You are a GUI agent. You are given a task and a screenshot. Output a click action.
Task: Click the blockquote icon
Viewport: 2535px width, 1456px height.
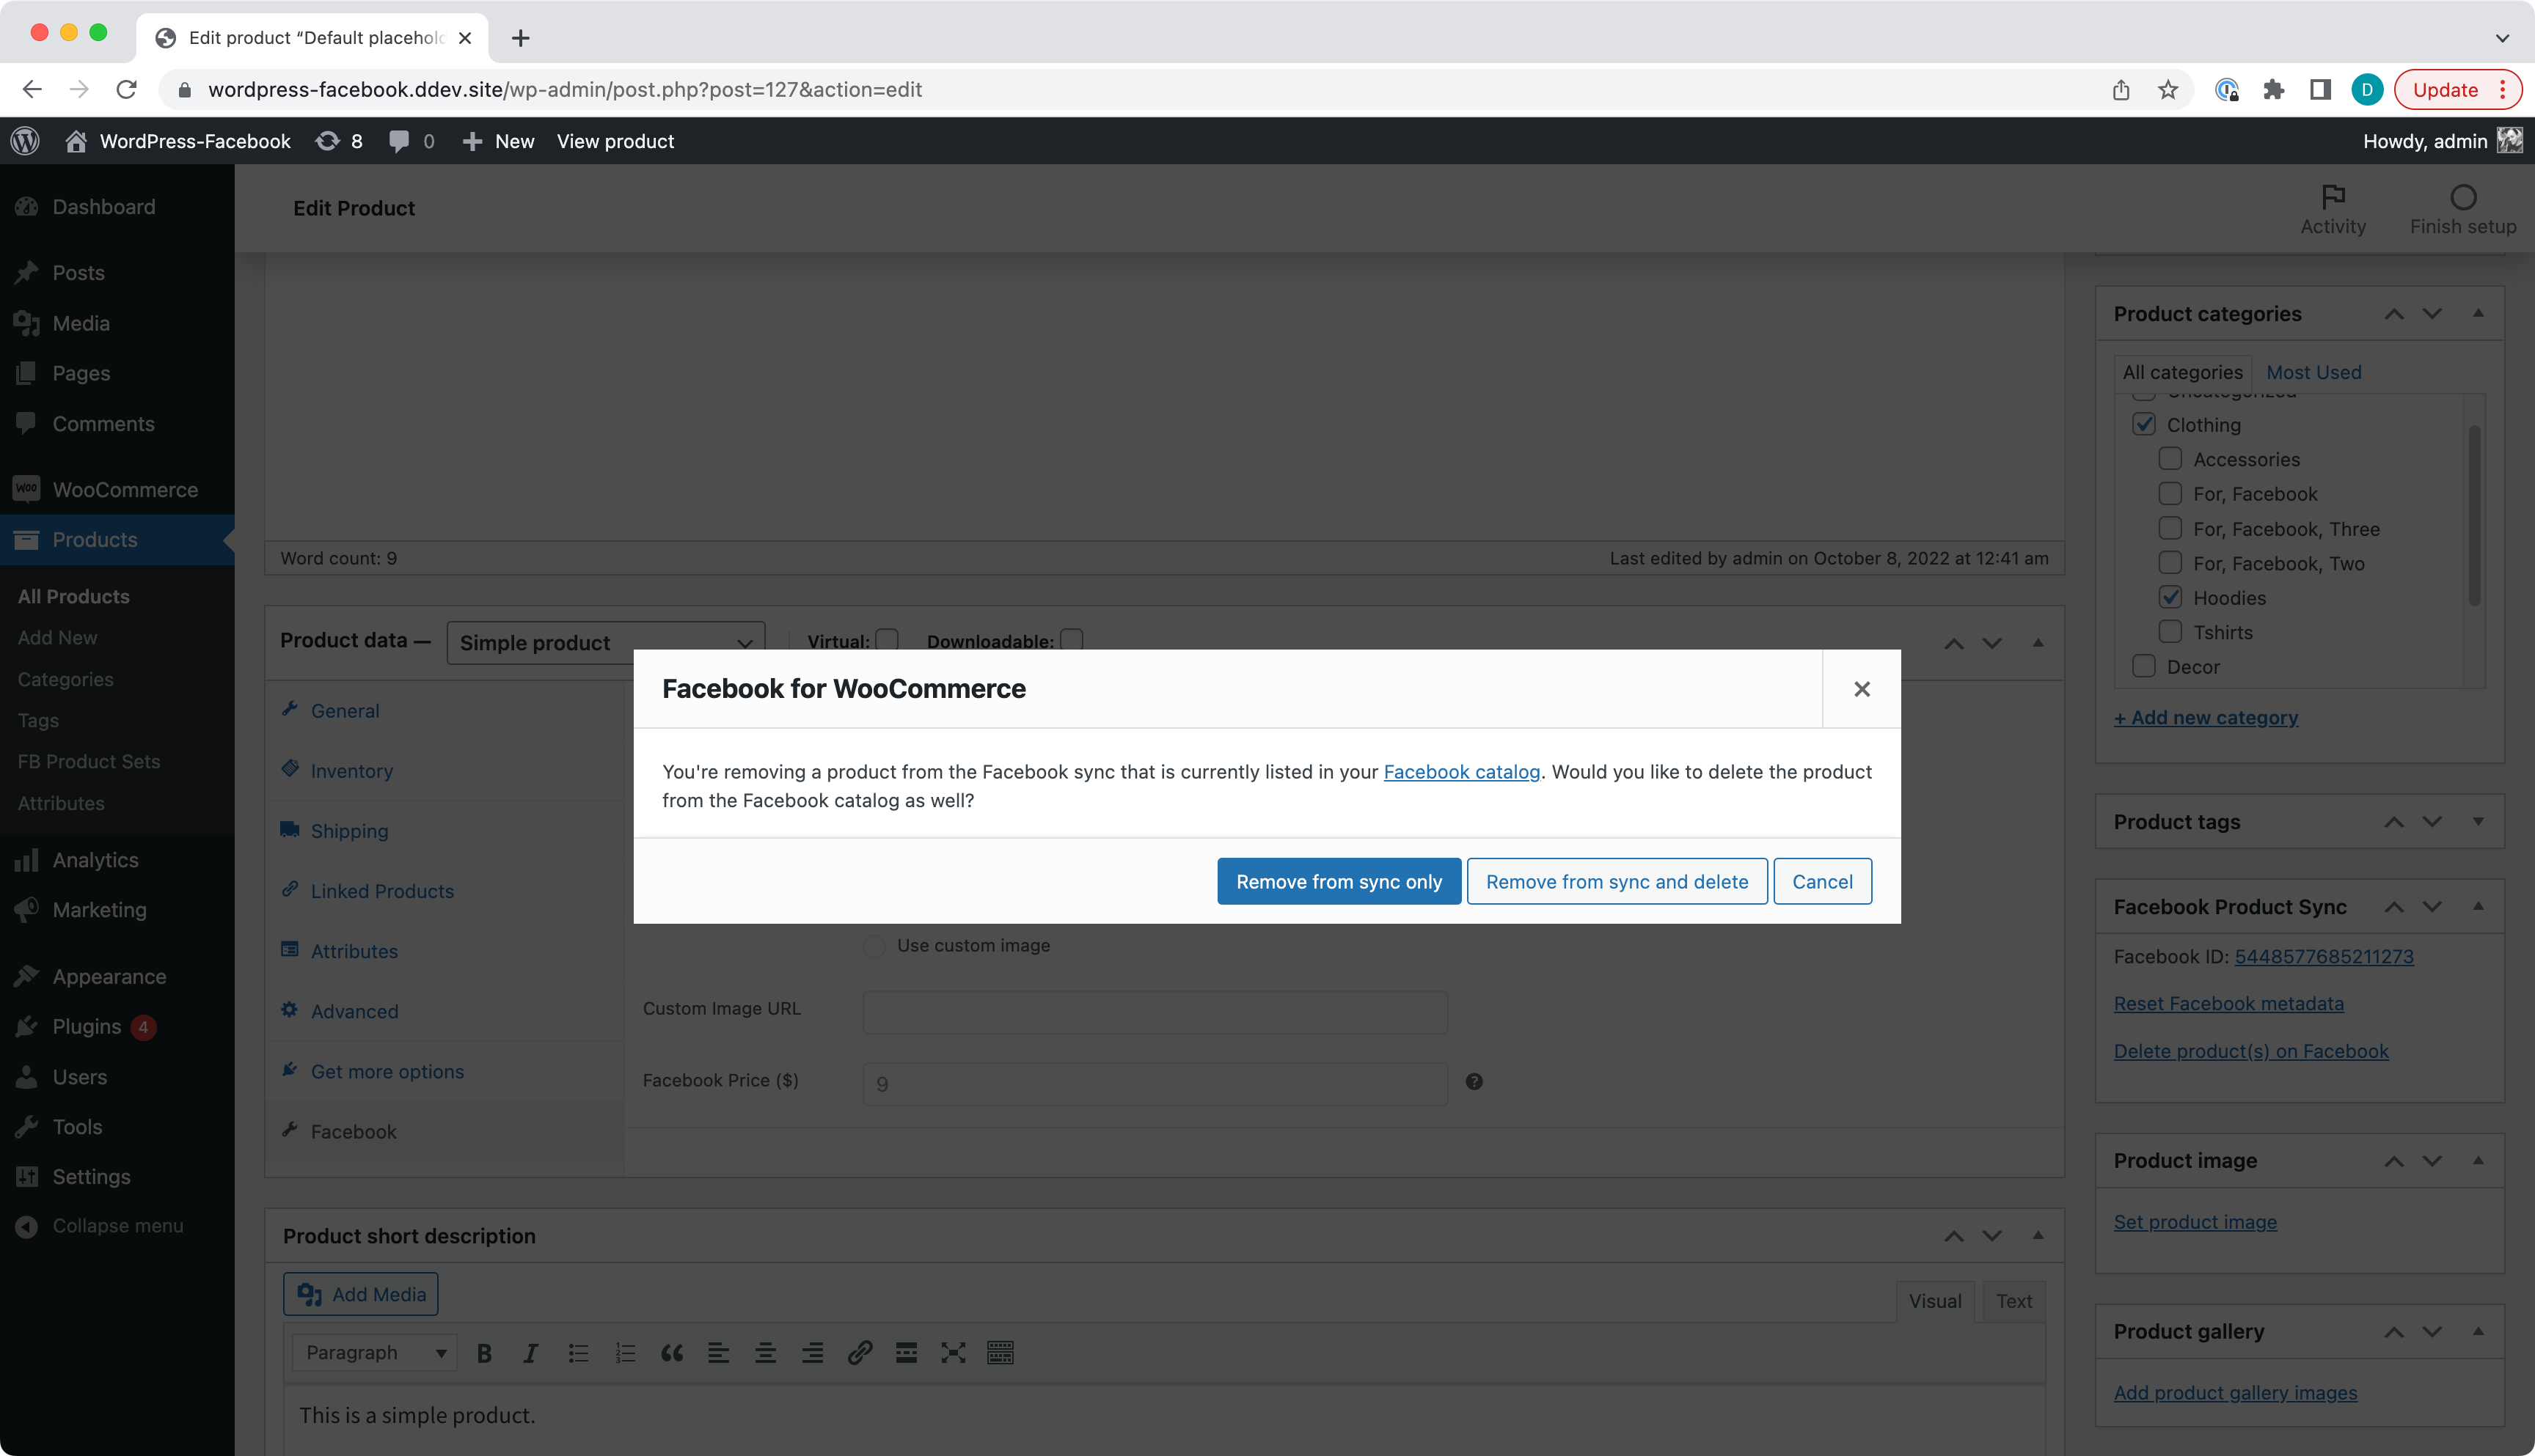click(670, 1353)
